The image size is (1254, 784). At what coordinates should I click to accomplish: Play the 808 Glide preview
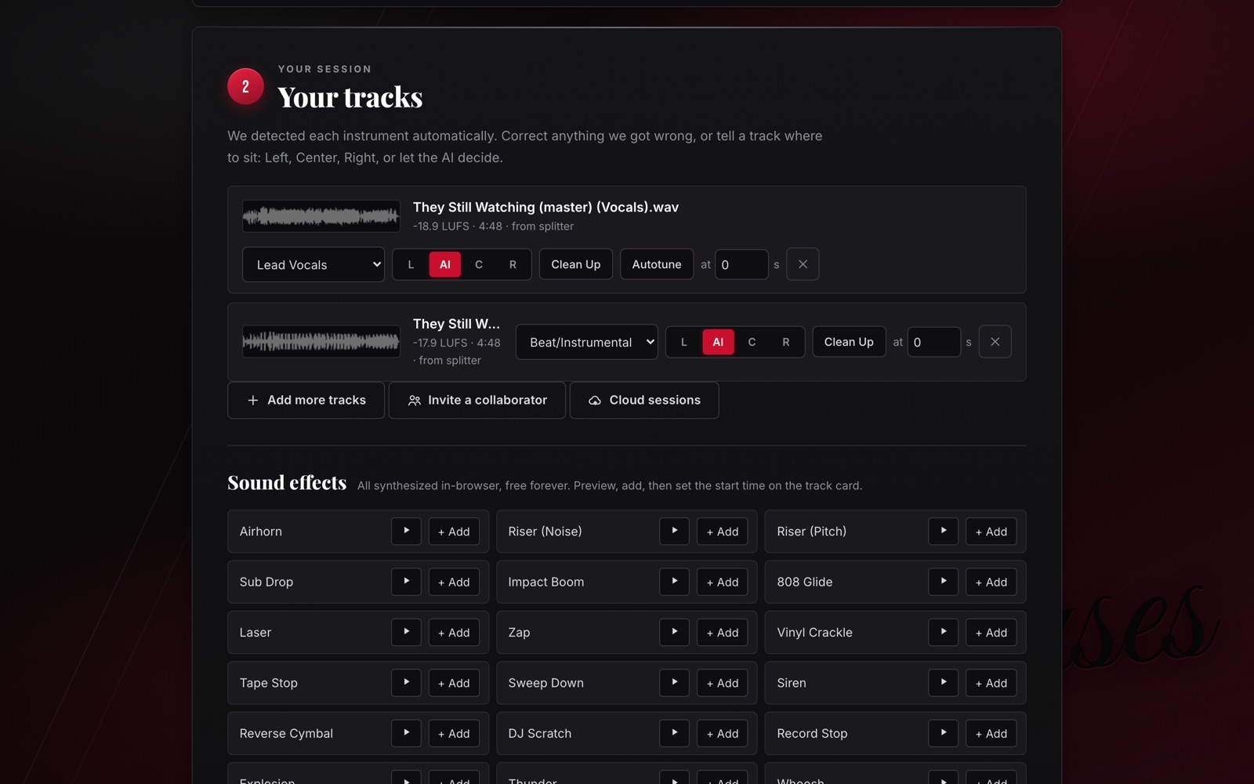pyautogui.click(x=943, y=582)
